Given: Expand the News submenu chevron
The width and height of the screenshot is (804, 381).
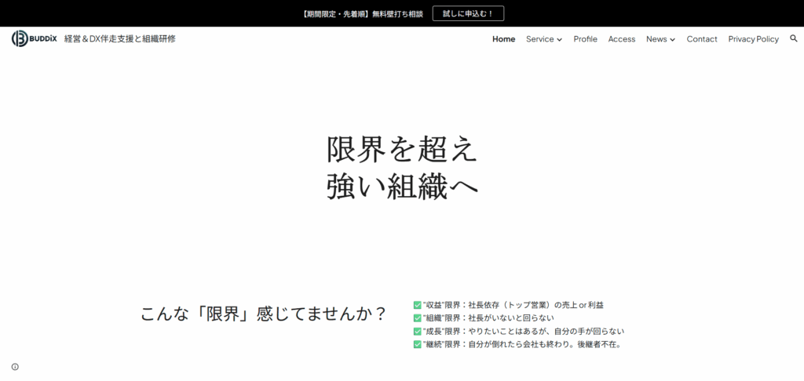Looking at the screenshot, I should coord(672,40).
